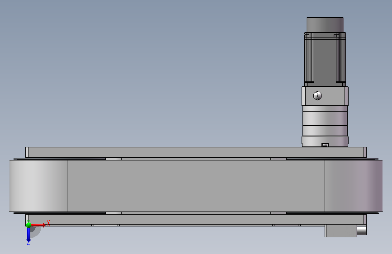
Task: Click the red X axis arrow of the triad
Action: point(38,225)
